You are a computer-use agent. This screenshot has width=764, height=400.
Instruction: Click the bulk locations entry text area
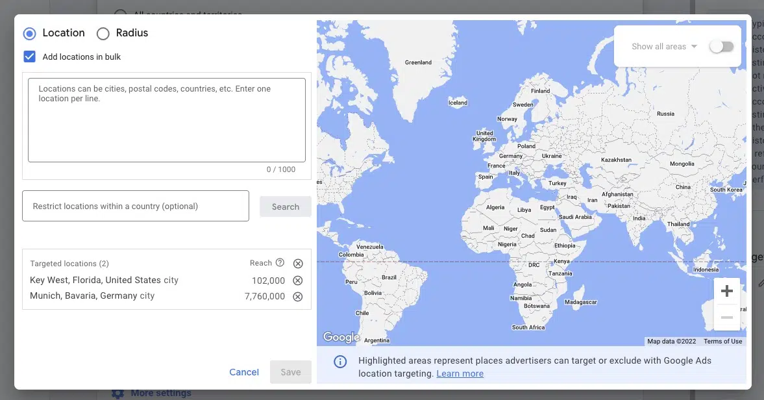click(x=166, y=120)
